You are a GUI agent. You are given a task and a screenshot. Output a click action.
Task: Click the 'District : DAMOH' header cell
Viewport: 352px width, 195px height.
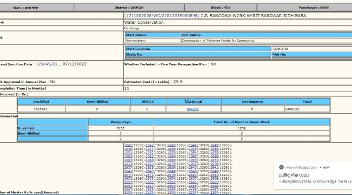pyautogui.click(x=129, y=8)
